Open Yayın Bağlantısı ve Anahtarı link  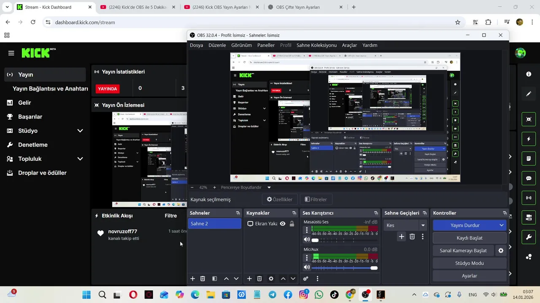click(x=50, y=88)
